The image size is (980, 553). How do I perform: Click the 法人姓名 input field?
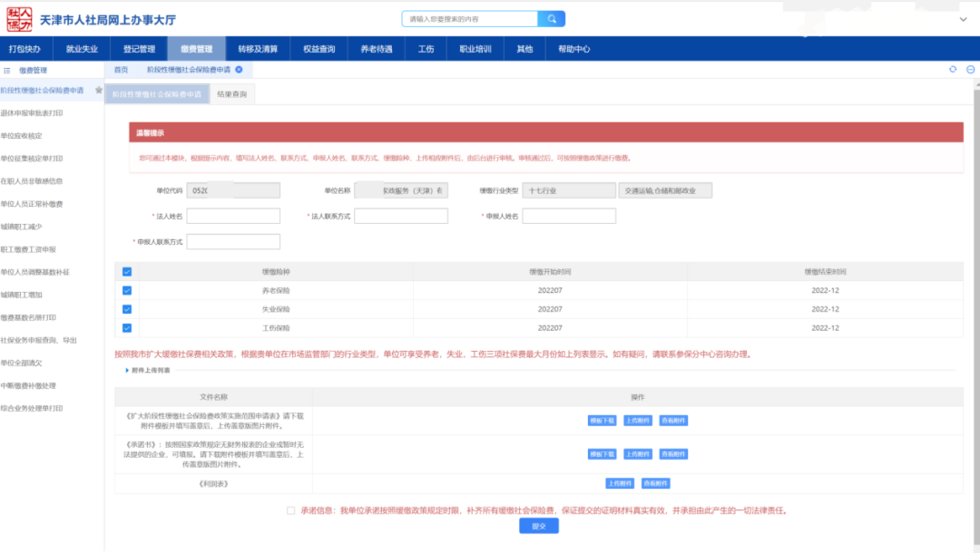click(233, 216)
